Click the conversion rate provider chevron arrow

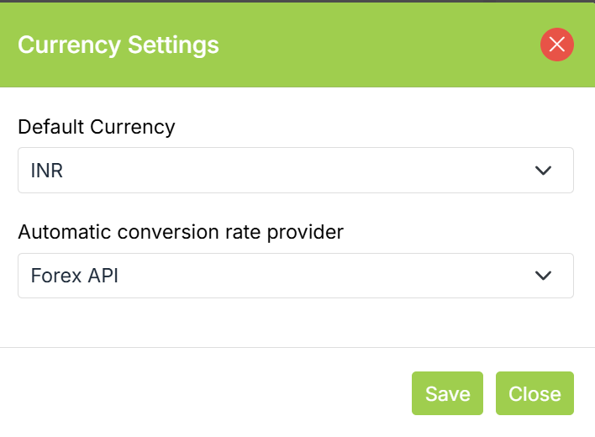click(x=544, y=276)
